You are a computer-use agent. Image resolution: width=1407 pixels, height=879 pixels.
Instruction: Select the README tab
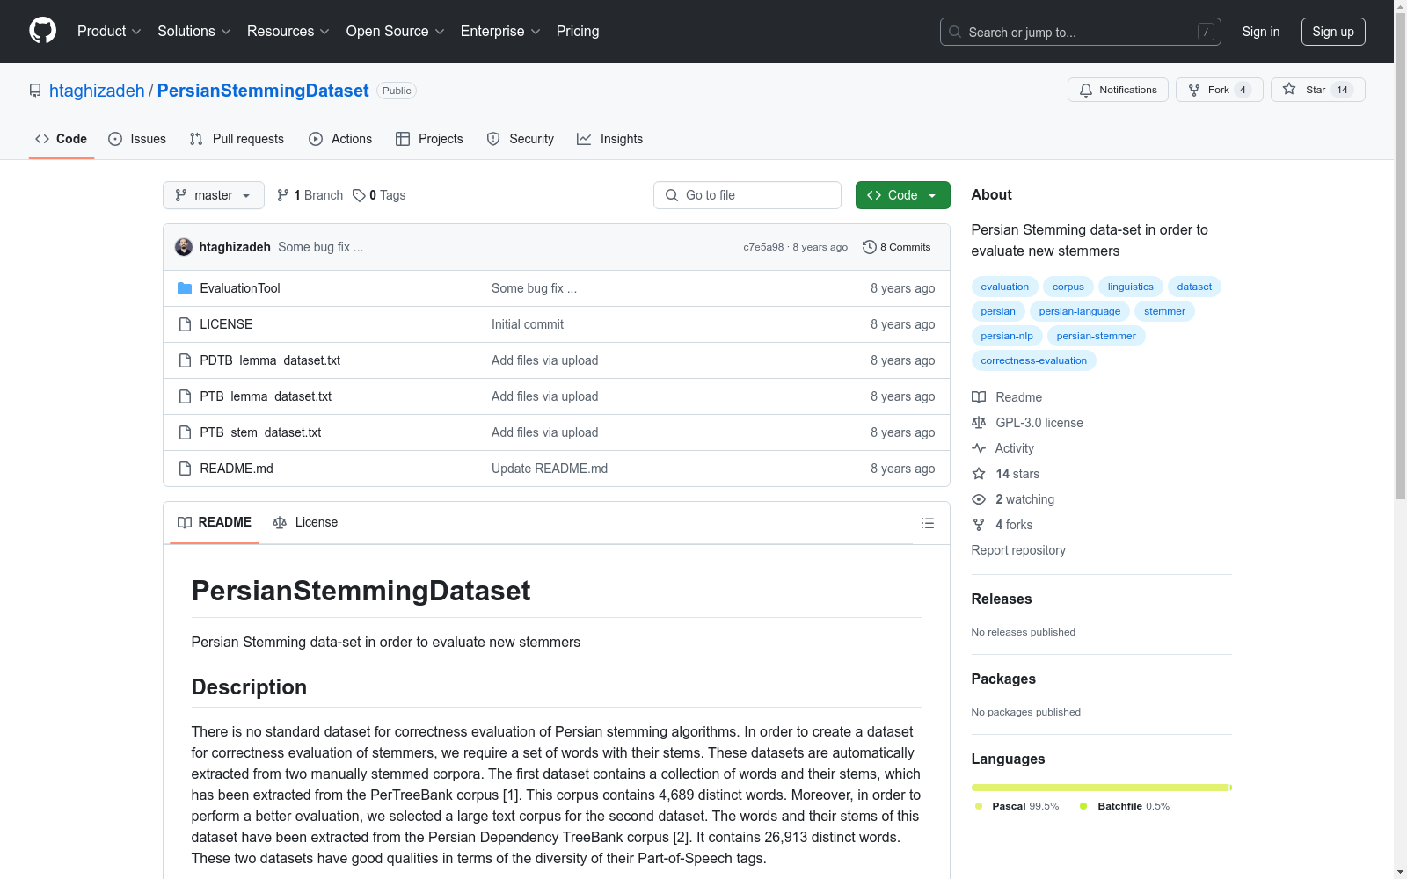pyautogui.click(x=215, y=522)
